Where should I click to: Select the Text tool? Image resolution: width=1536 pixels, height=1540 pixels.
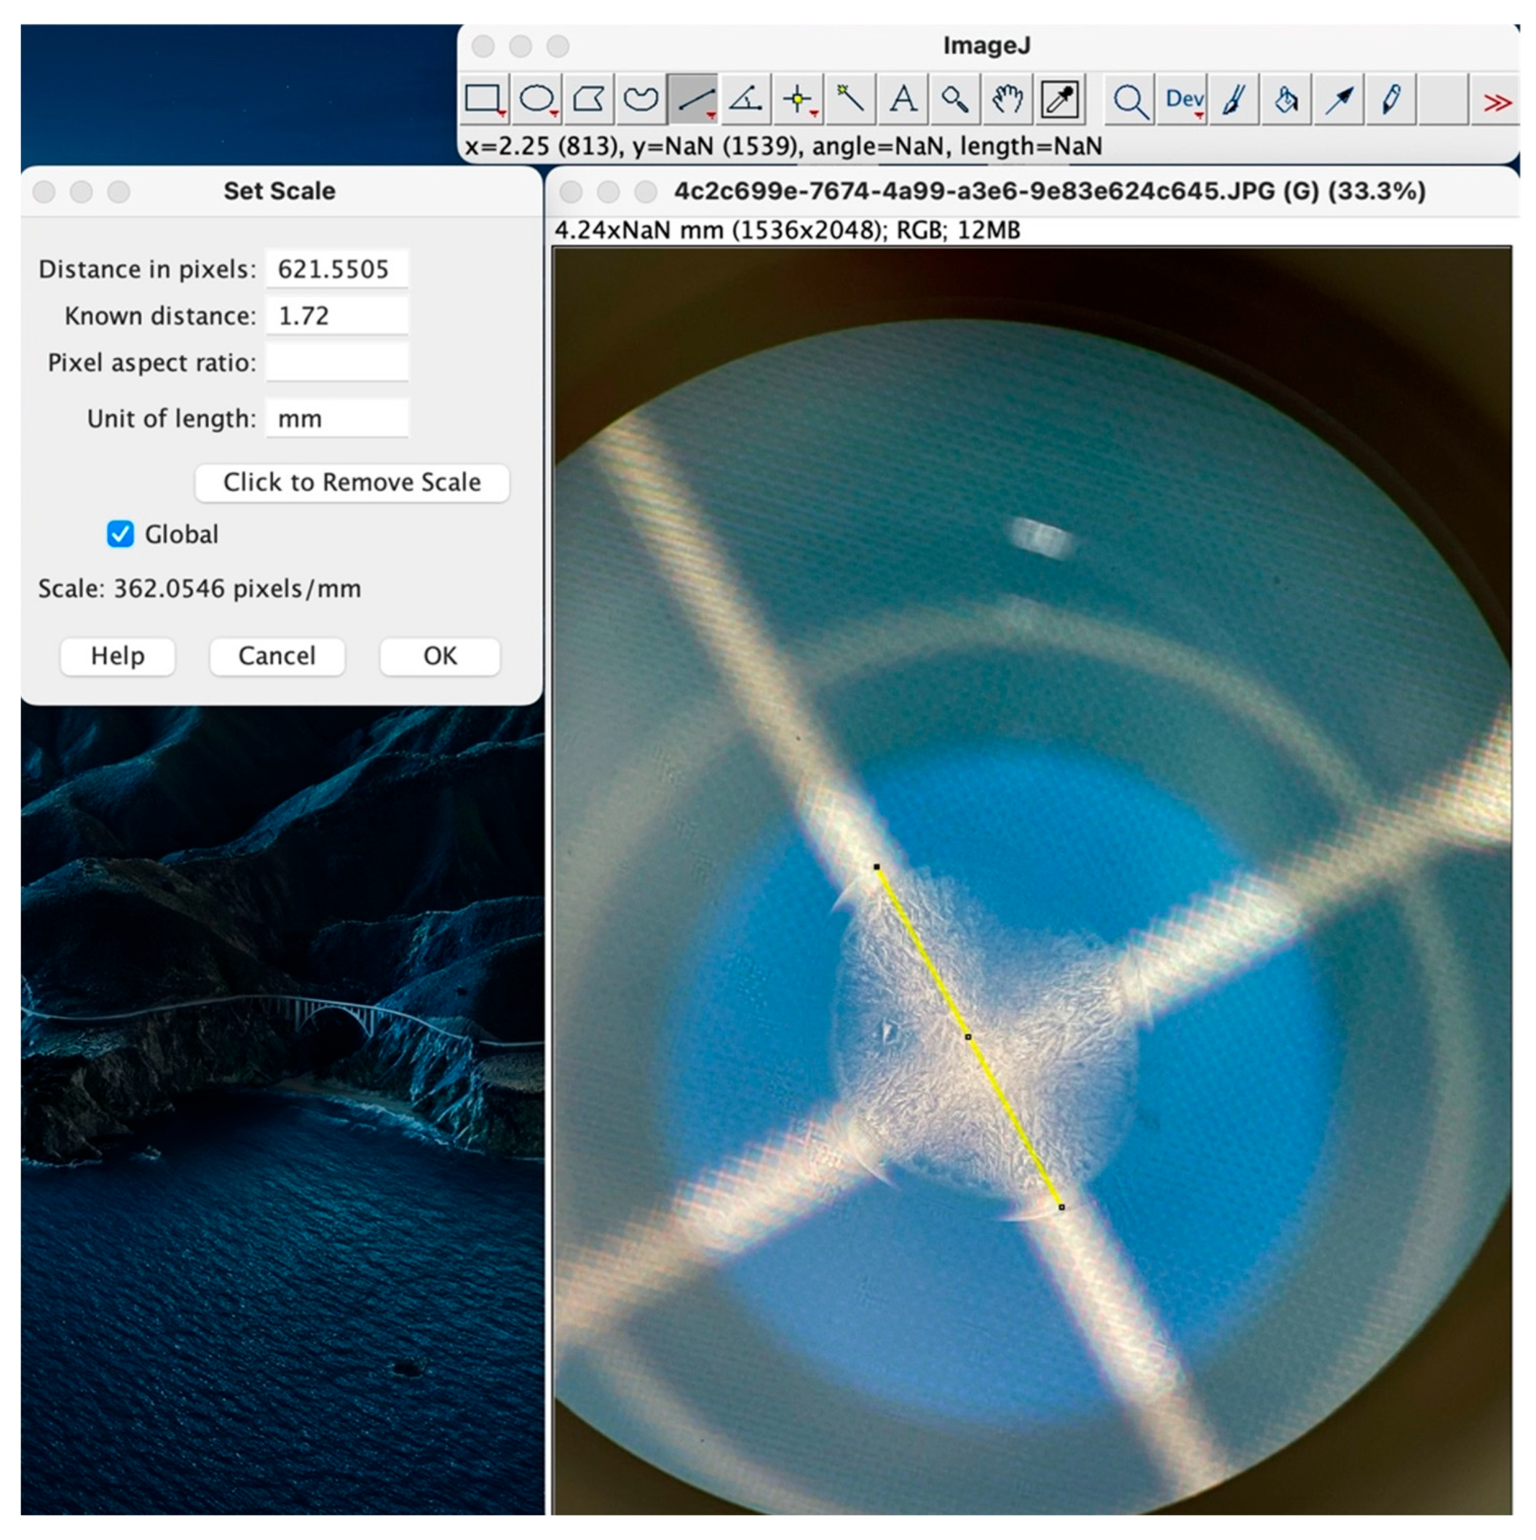pyautogui.click(x=903, y=100)
